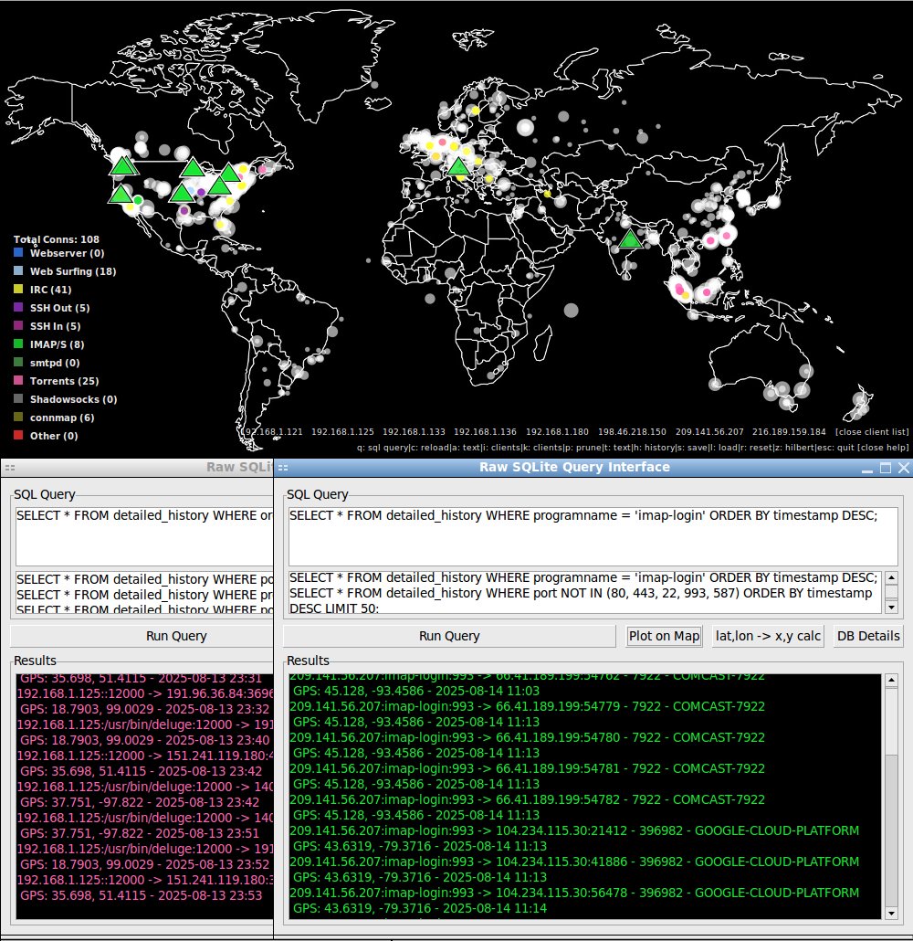Click the GPS row dated 2025-08-14 11:14
Image resolution: width=913 pixels, height=941 pixels.
[420, 908]
